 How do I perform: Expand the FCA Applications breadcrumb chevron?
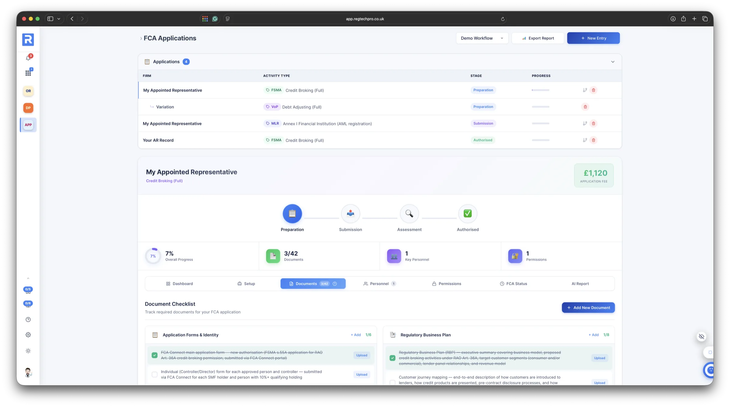141,38
